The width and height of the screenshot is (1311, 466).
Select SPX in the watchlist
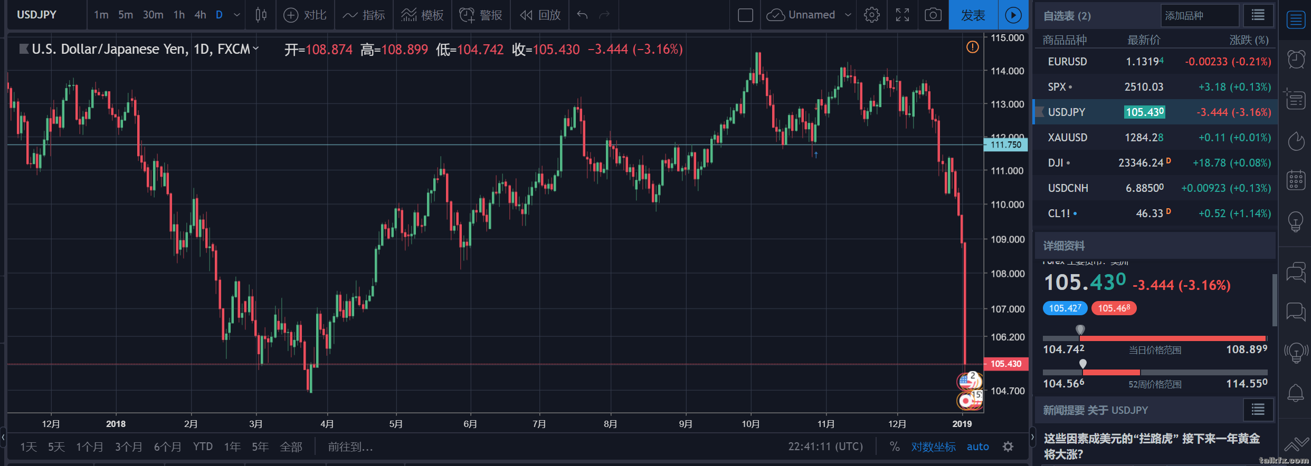(x=1155, y=87)
